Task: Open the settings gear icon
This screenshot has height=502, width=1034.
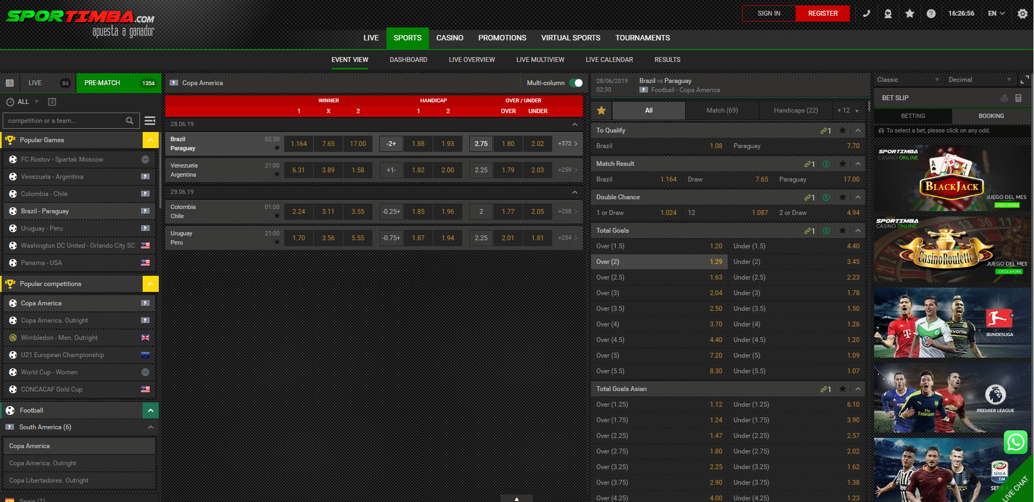Action: (x=1022, y=13)
